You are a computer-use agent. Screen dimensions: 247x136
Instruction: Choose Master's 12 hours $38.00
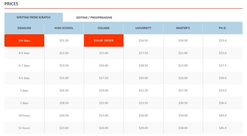183,128
